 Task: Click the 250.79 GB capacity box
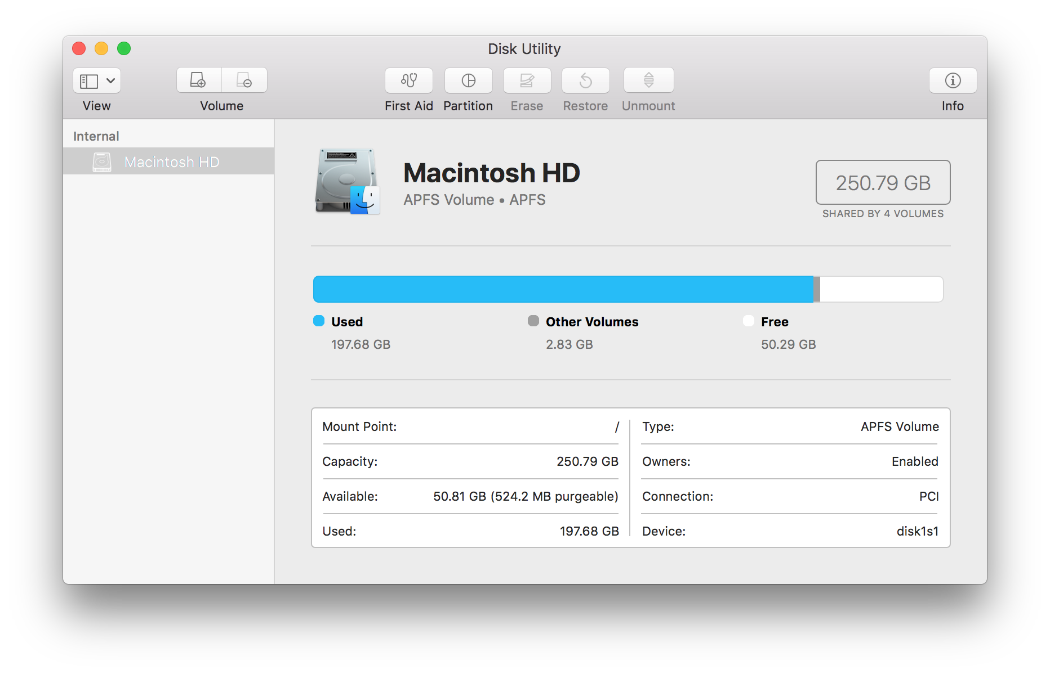click(883, 182)
